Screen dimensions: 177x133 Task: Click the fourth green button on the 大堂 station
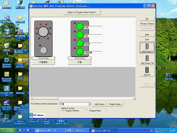(x=80, y=52)
